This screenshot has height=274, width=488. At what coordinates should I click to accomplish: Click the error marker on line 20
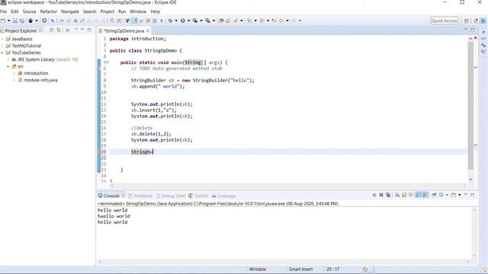tap(99, 151)
